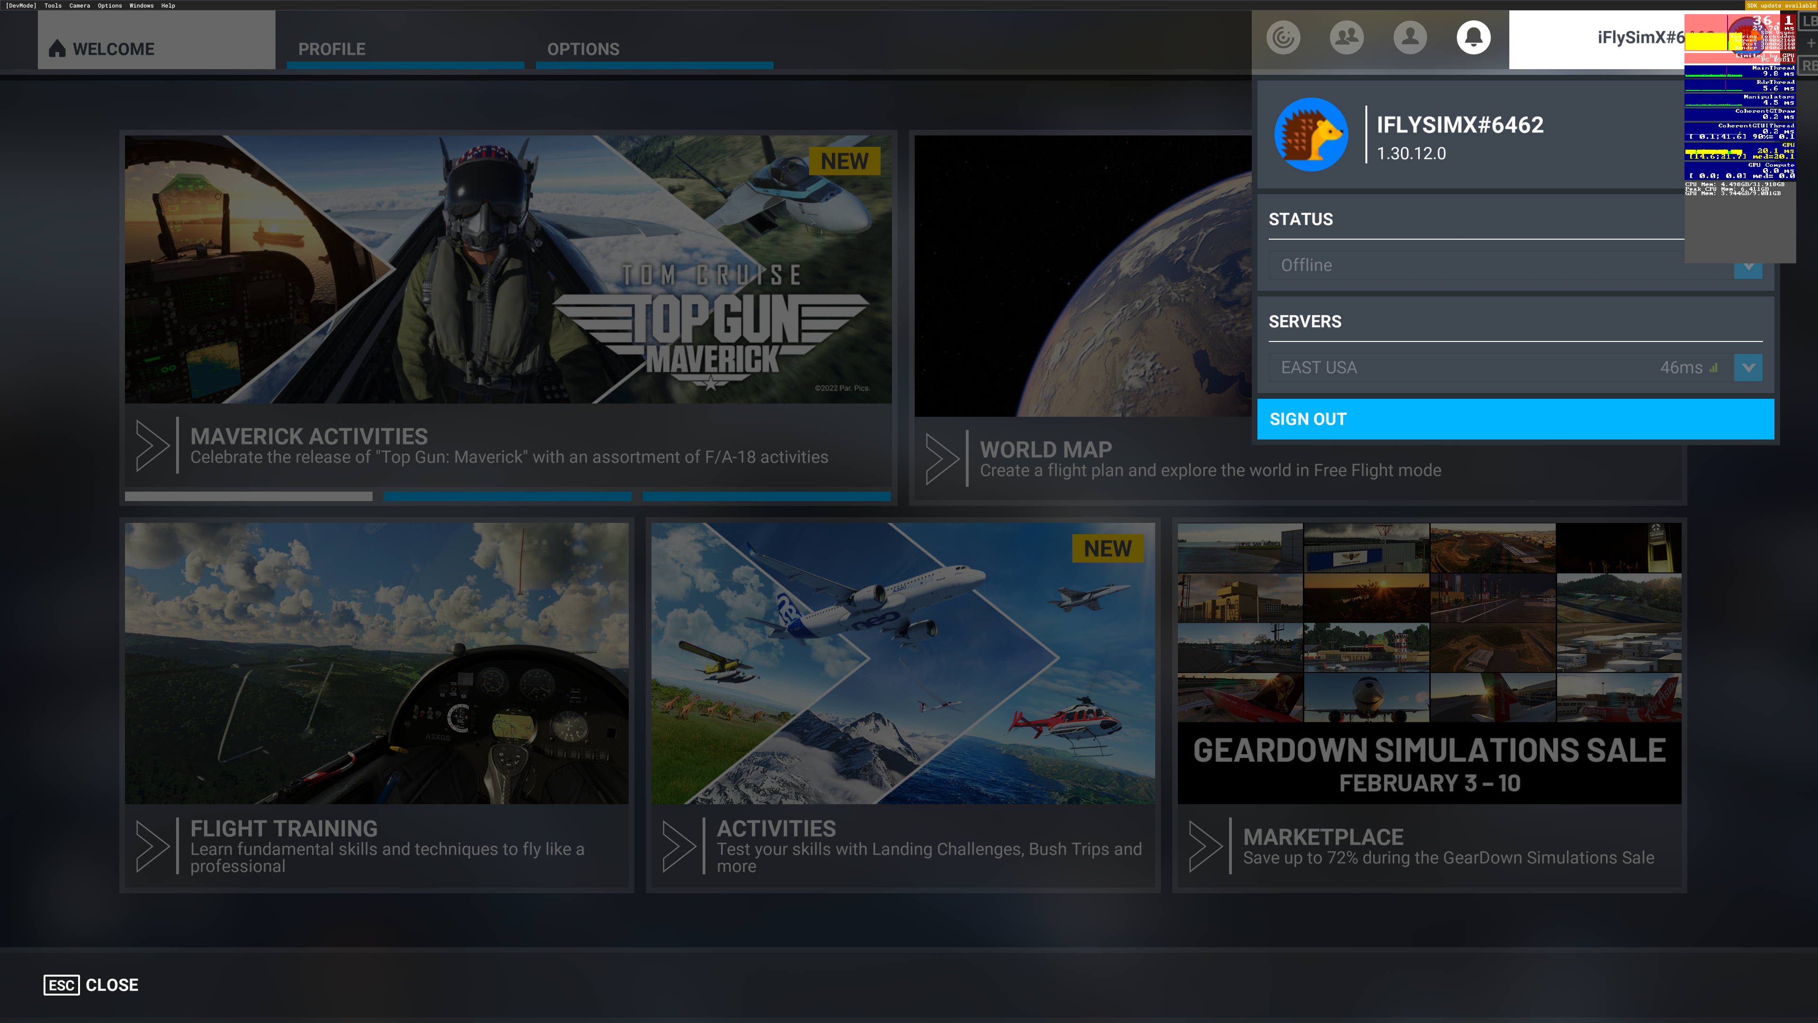
Task: Open the Help menu
Action: (168, 6)
